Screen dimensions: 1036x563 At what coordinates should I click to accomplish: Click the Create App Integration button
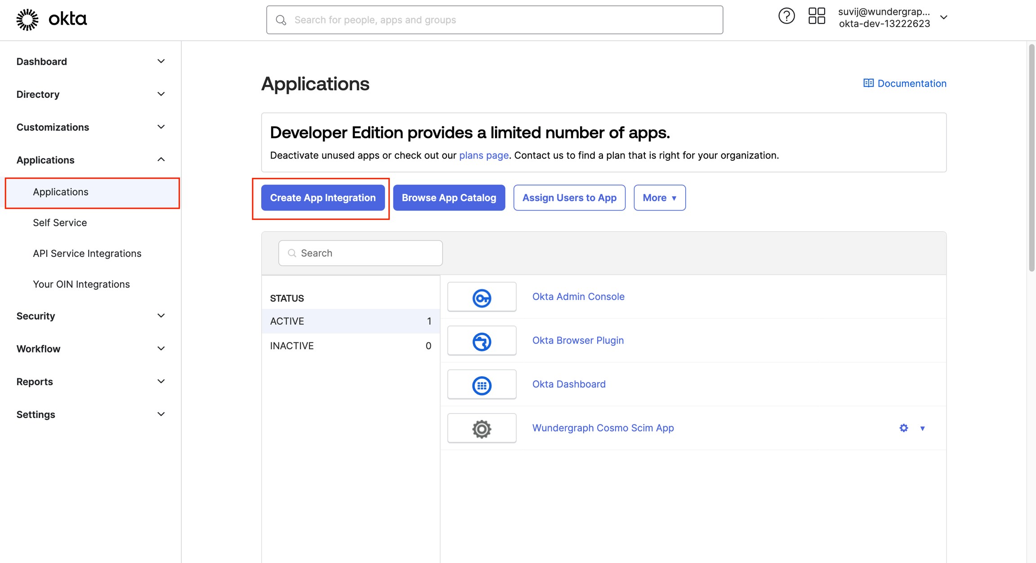322,198
